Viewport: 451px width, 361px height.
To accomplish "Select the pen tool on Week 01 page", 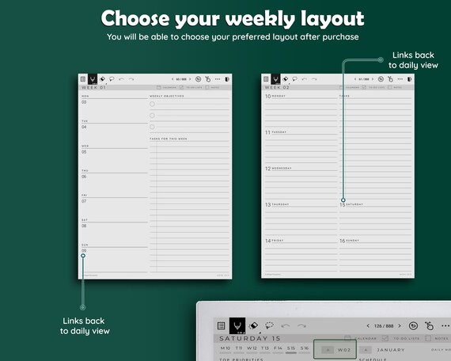I will tap(93, 79).
